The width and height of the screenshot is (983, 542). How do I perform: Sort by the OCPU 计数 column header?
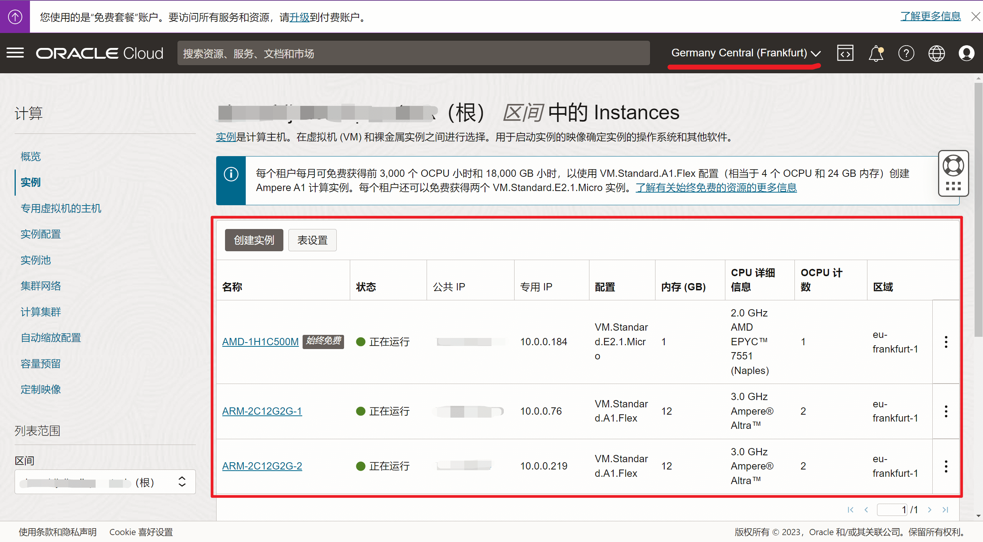[821, 280]
